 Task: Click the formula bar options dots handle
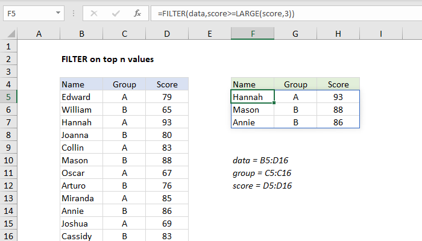click(x=74, y=13)
